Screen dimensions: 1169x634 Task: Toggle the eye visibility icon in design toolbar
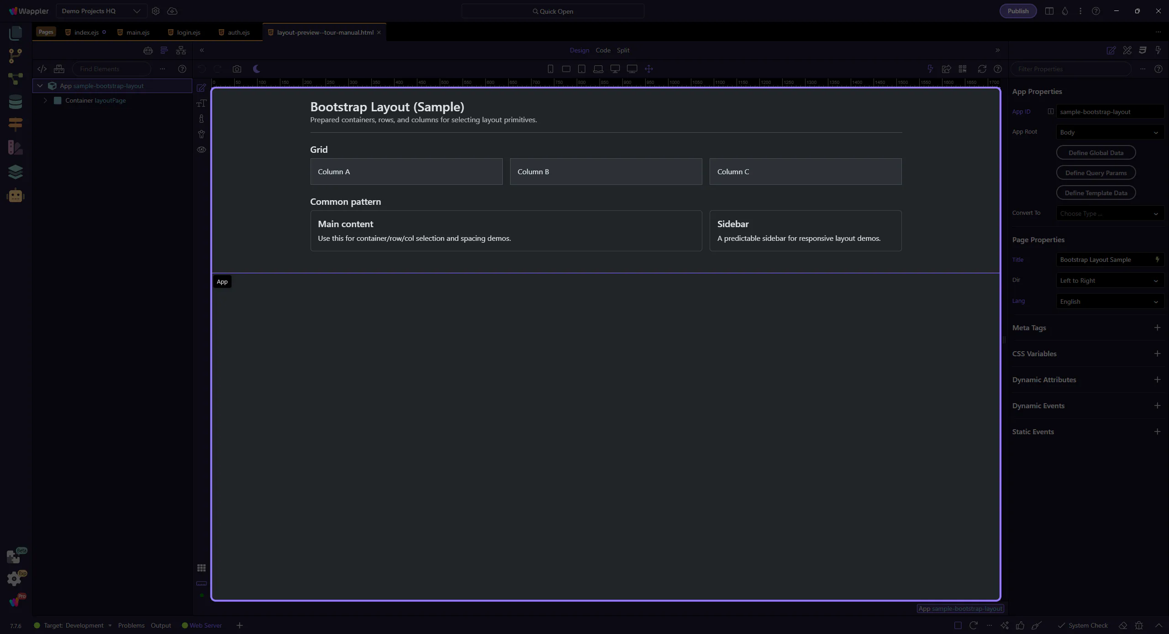[x=201, y=150]
